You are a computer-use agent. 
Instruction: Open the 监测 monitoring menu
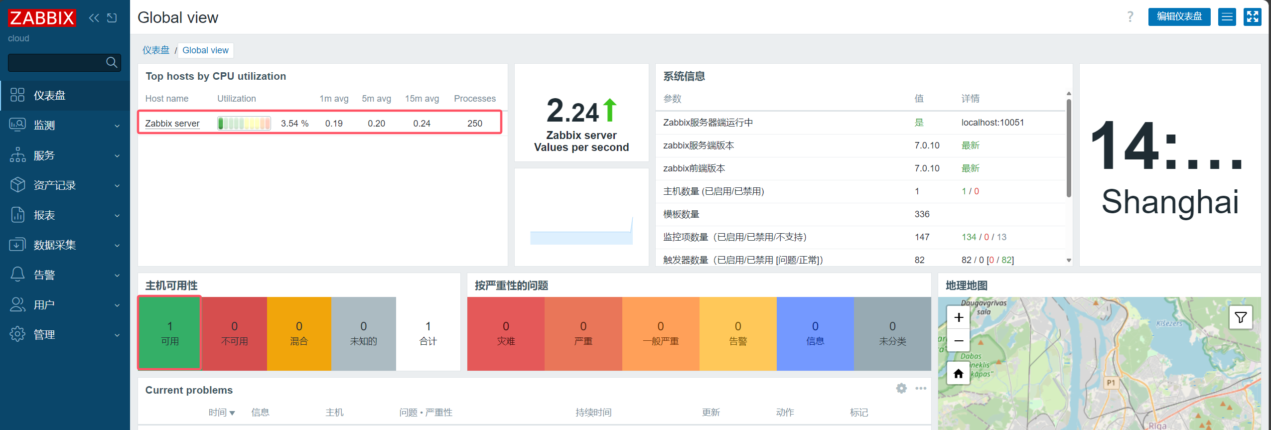coord(65,125)
